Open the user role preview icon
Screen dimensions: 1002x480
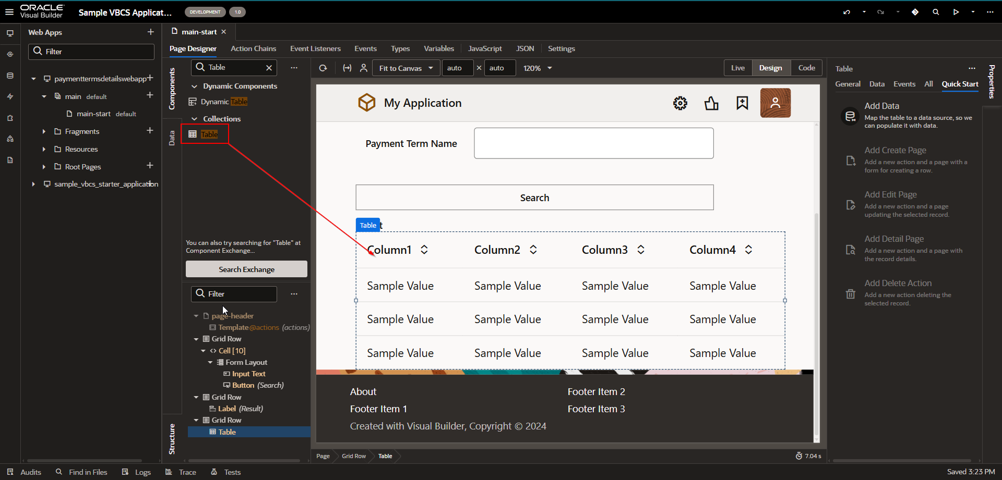[x=364, y=68]
